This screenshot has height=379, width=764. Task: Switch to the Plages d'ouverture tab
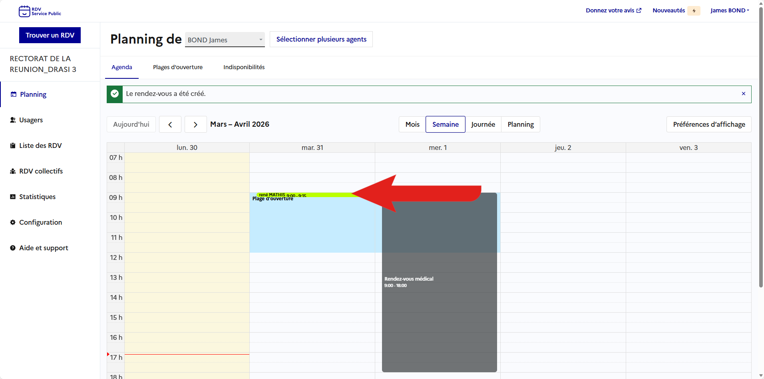tap(178, 67)
